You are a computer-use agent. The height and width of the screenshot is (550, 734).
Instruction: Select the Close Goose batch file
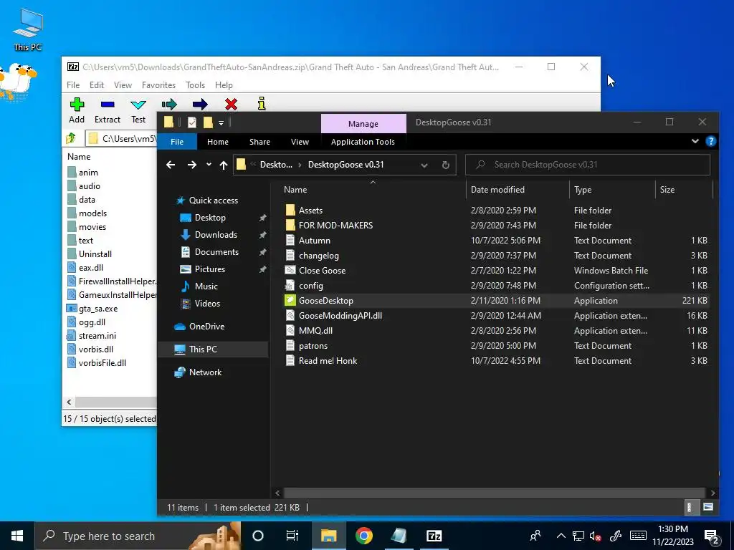[322, 271]
